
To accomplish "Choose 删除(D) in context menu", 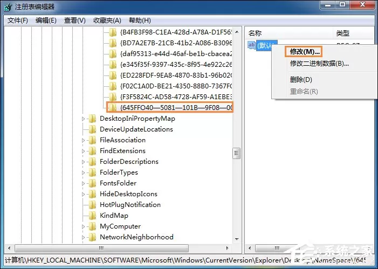I will pos(301,80).
